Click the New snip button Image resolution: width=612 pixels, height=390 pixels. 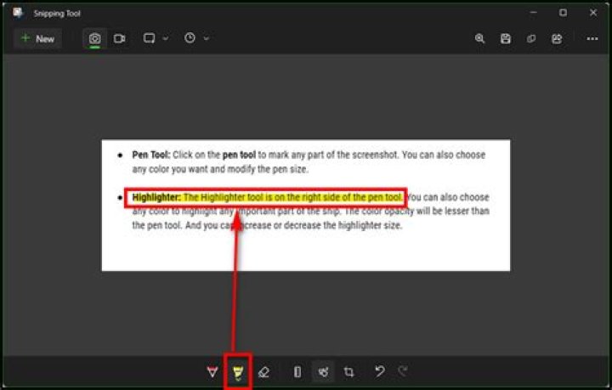coord(37,39)
